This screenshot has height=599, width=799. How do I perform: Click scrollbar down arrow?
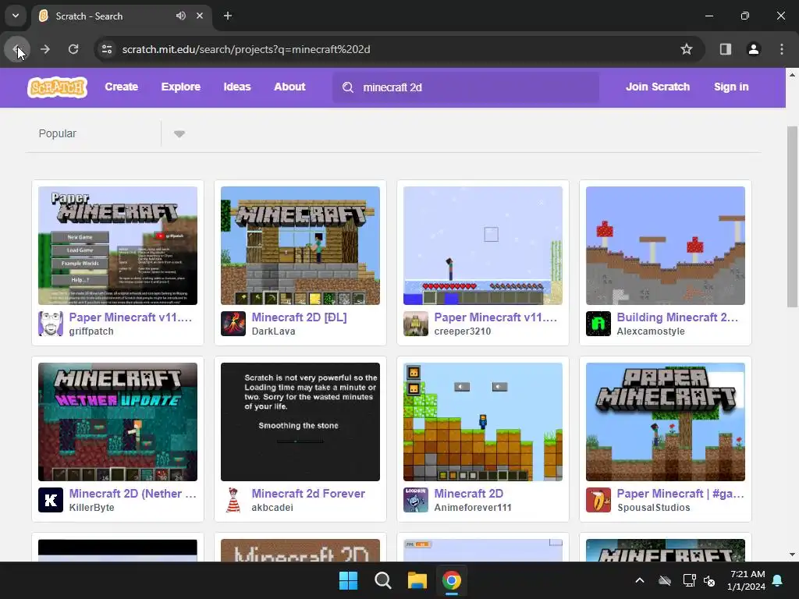click(x=793, y=555)
